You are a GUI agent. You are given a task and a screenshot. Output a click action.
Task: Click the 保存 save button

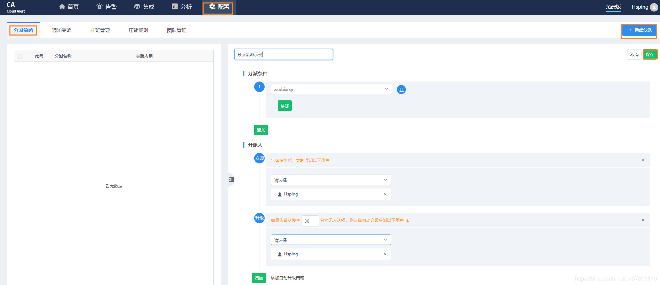(x=650, y=55)
